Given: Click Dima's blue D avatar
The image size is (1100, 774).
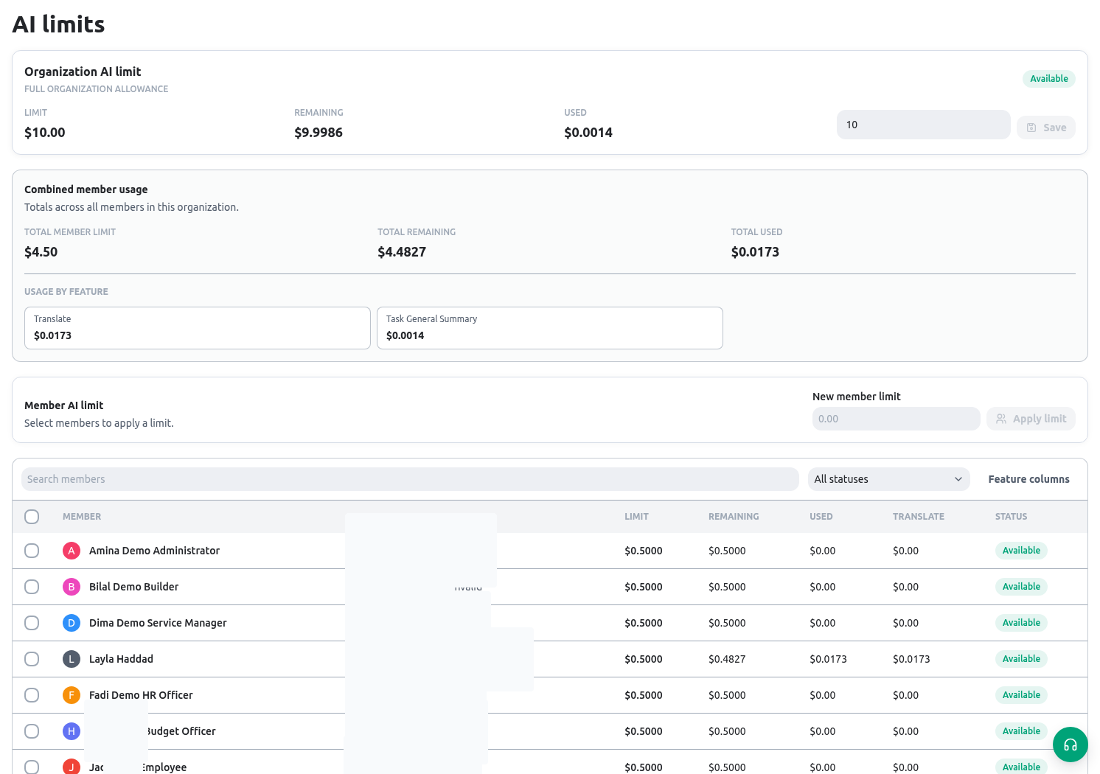Looking at the screenshot, I should click(72, 623).
